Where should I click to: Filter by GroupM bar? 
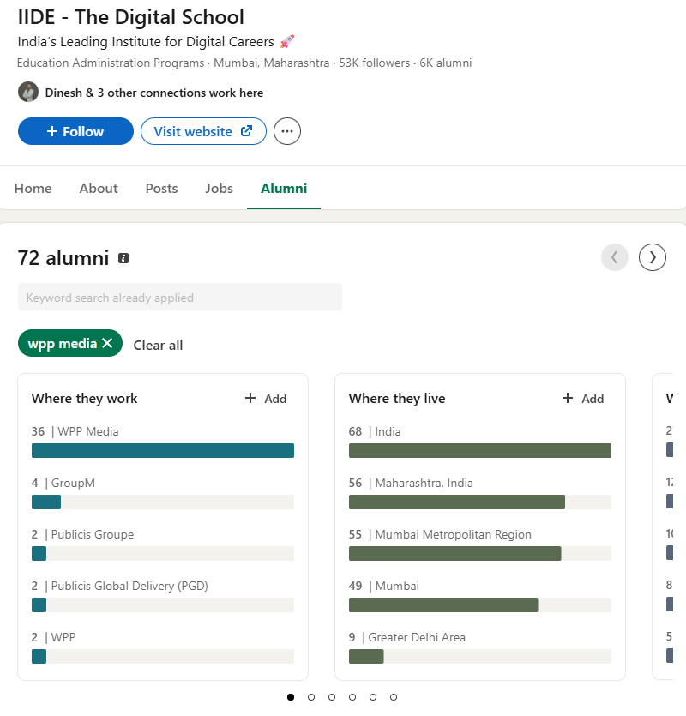point(163,502)
